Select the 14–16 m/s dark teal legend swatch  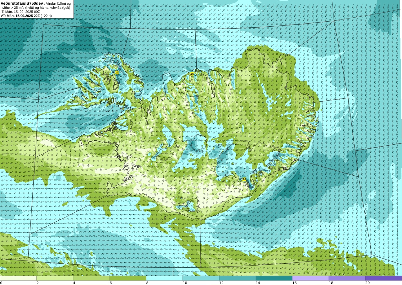(274, 278)
